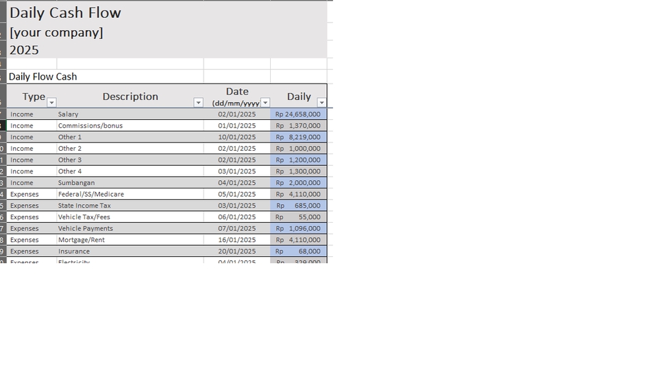
Task: Select the amount cell Rp 68,000
Action: click(298, 251)
